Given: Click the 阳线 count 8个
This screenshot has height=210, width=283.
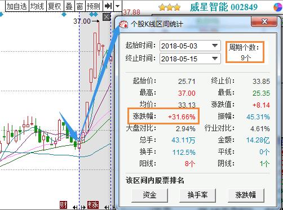Looking at the screenshot, I should (190, 164).
